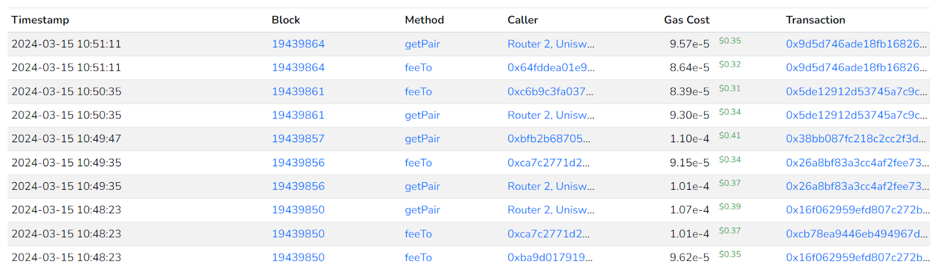Click the 1.10e-4 gas cost value
This screenshot has height=280, width=939.
690,139
